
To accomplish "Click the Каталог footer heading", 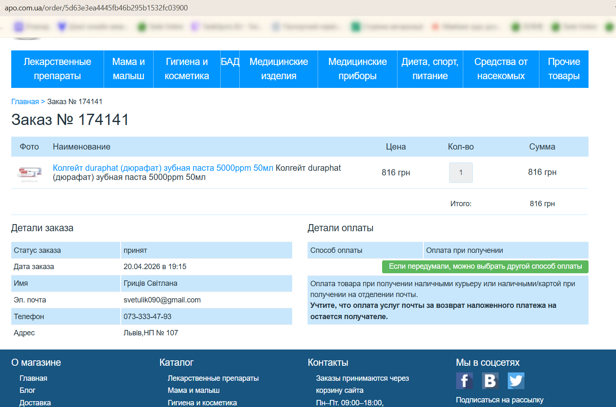I will click(x=176, y=362).
